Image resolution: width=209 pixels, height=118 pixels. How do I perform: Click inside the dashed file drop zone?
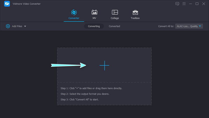click(x=104, y=65)
